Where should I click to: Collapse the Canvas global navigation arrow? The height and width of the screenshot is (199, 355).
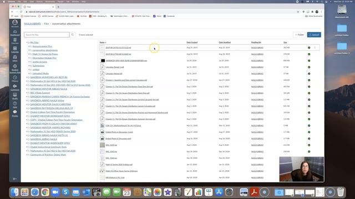pyautogui.click(x=15, y=179)
